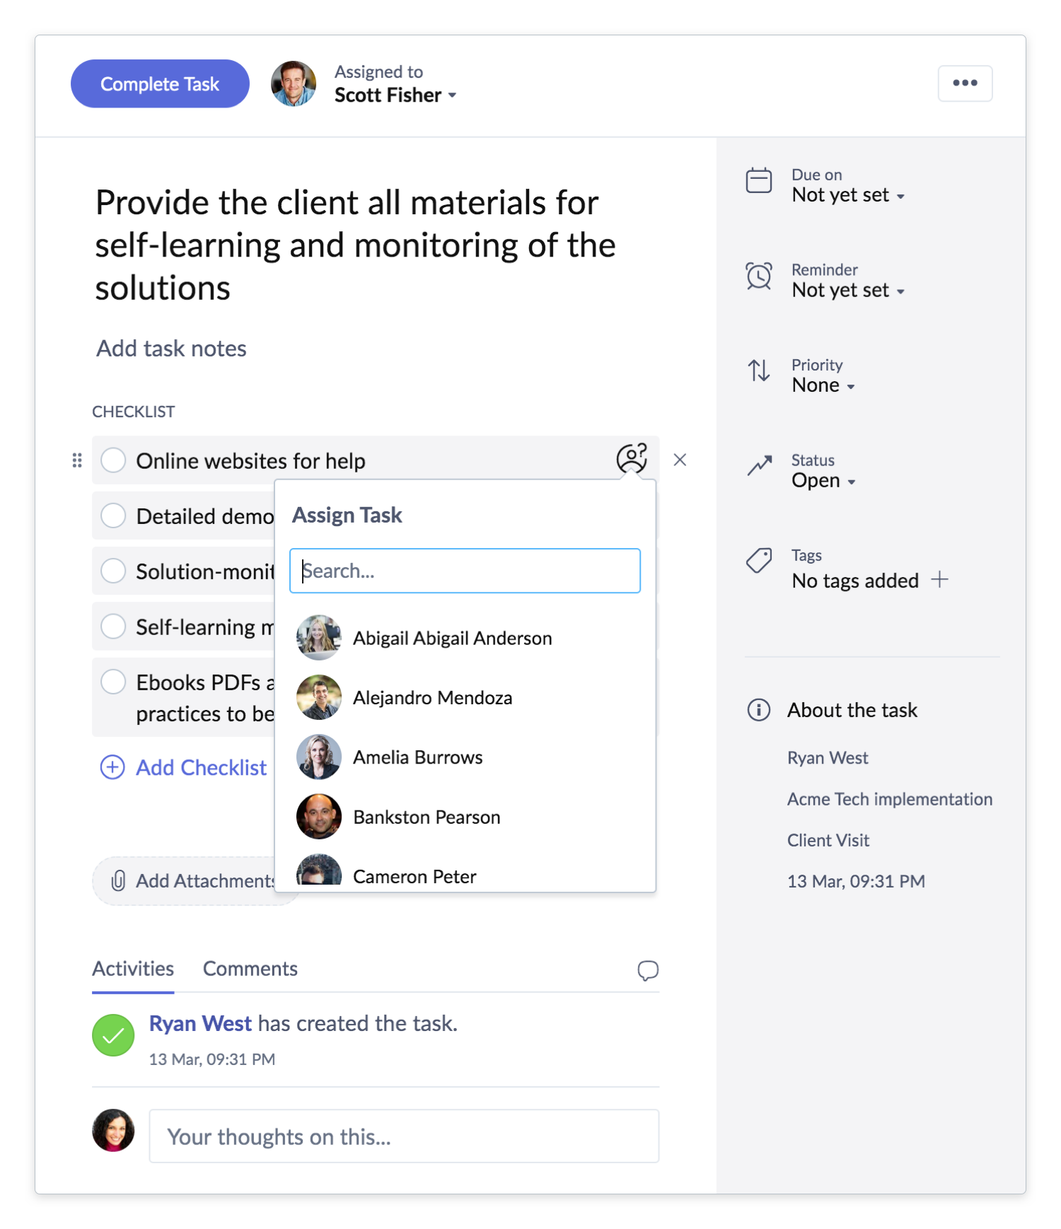Check off 'Online websites for help' item

[x=113, y=460]
